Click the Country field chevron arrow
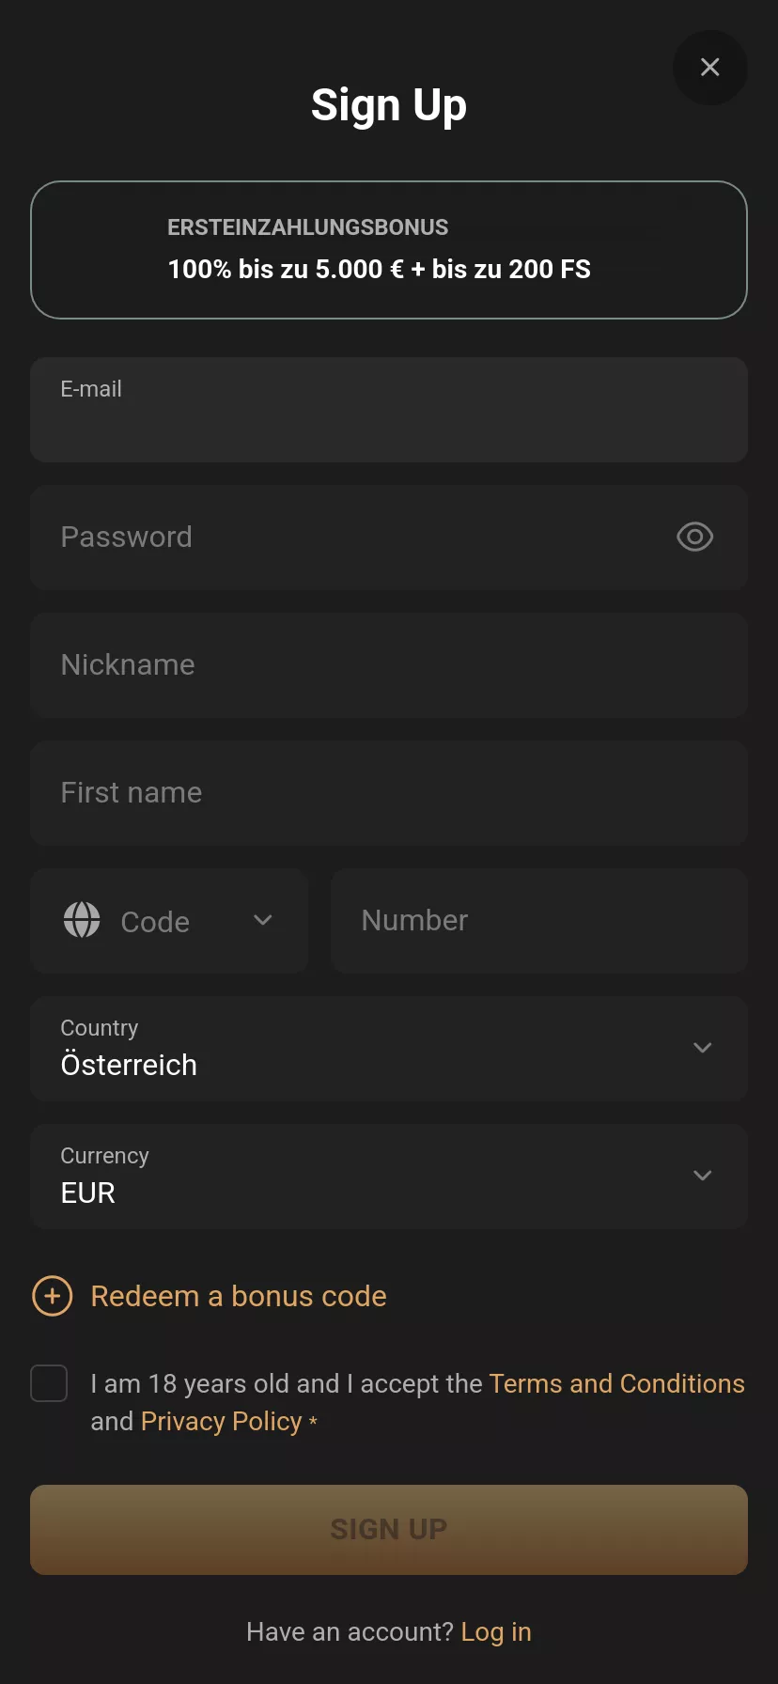778x1684 pixels. click(x=702, y=1048)
